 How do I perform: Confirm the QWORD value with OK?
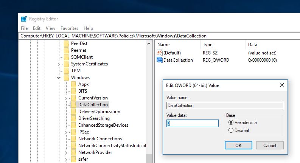pyautogui.click(x=238, y=145)
